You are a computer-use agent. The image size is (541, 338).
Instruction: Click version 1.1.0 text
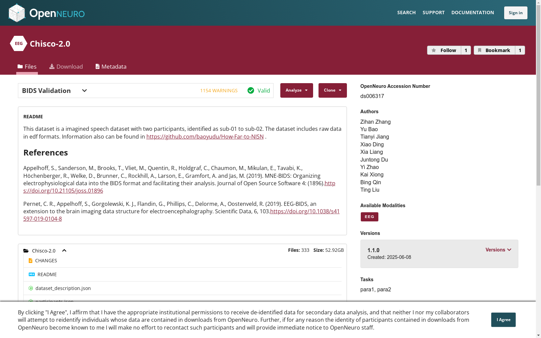pos(373,250)
